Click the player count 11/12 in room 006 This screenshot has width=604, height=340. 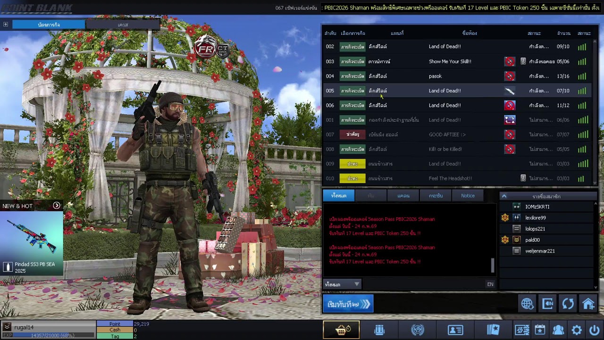pos(563,105)
